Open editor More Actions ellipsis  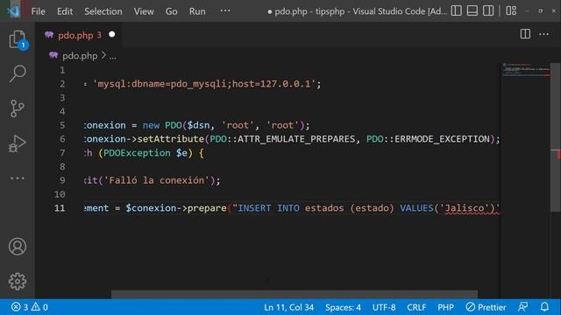coord(543,34)
